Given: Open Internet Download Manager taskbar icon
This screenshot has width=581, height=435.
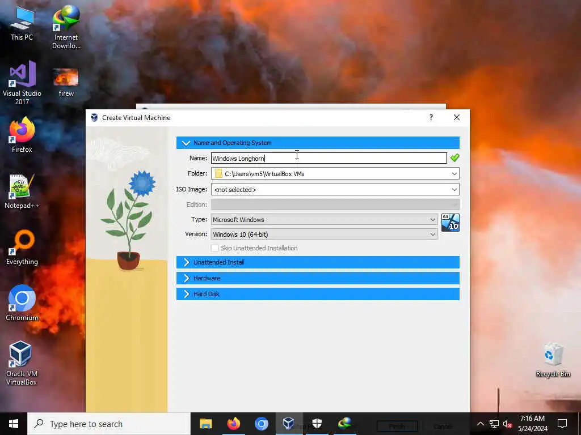Looking at the screenshot, I should 344,424.
